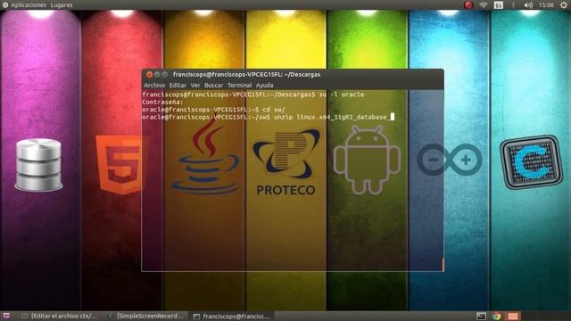Click the 'cd sw/' command line
Image resolution: width=571 pixels, height=321 pixels.
[213, 110]
